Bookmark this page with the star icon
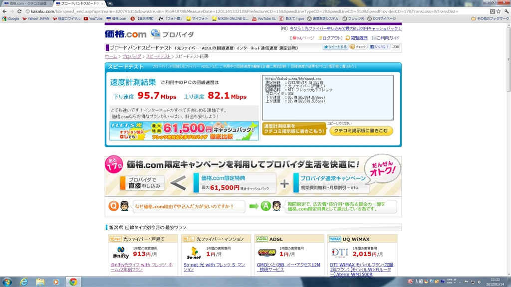Viewport: 511px width, 287px height. point(499,11)
